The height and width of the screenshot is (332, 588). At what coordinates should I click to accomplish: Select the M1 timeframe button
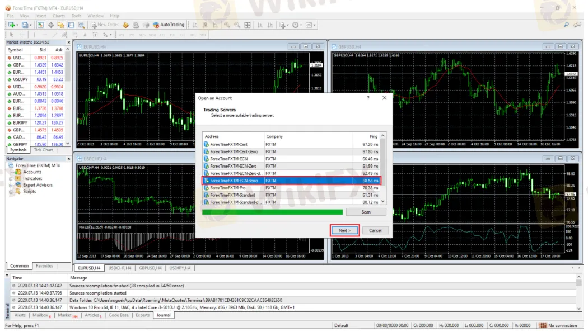pos(122,35)
